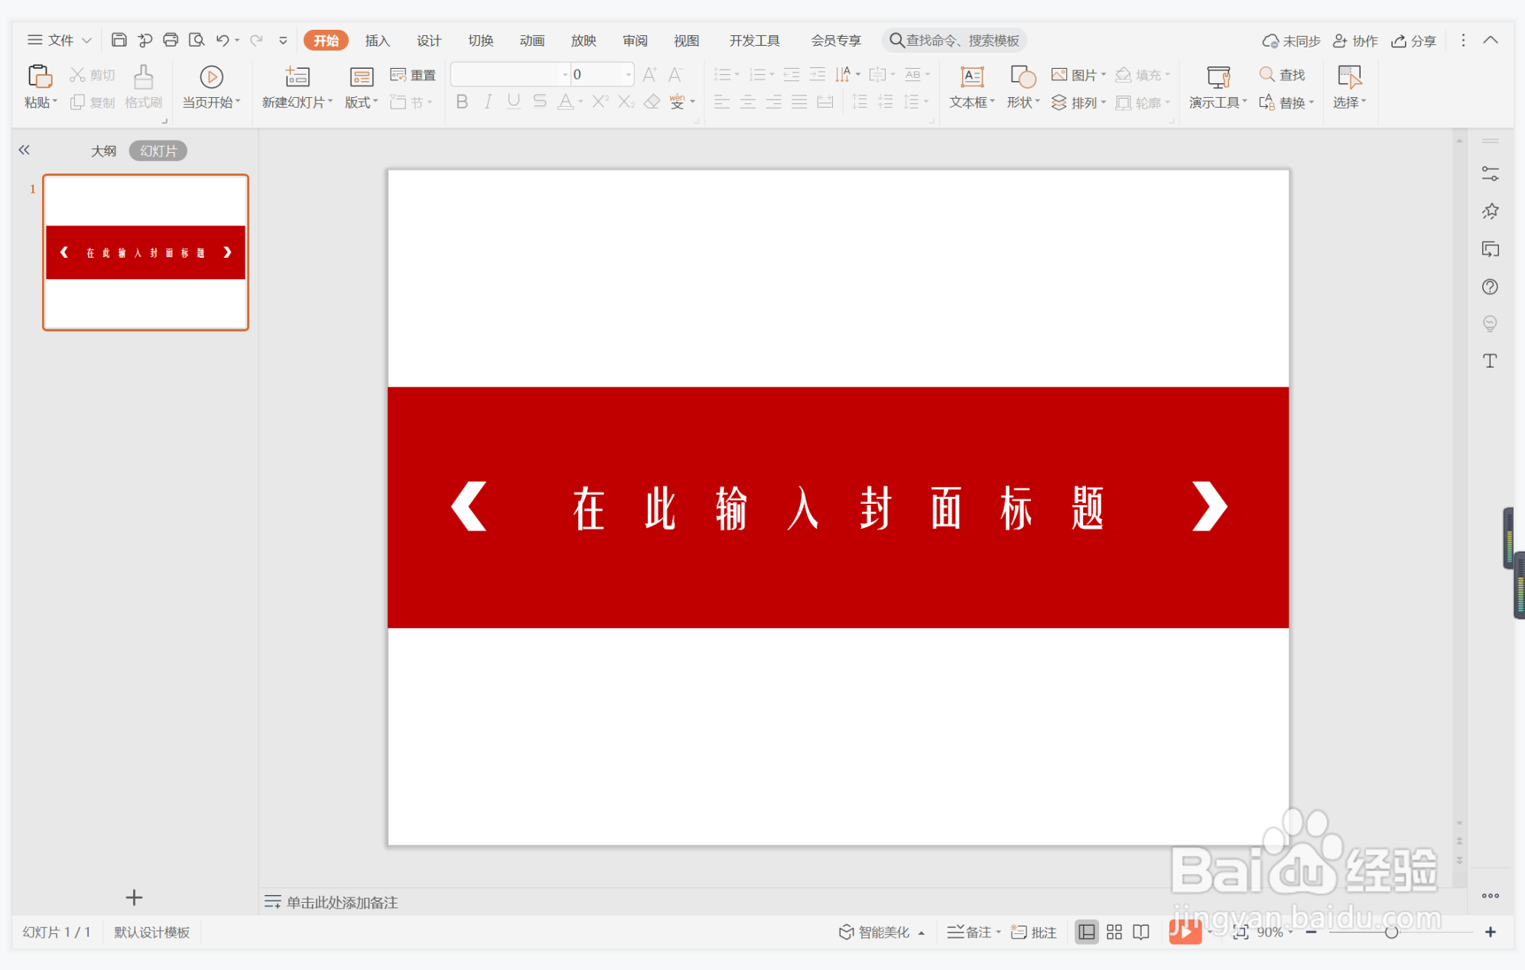Toggle Bold formatting

coord(462,102)
